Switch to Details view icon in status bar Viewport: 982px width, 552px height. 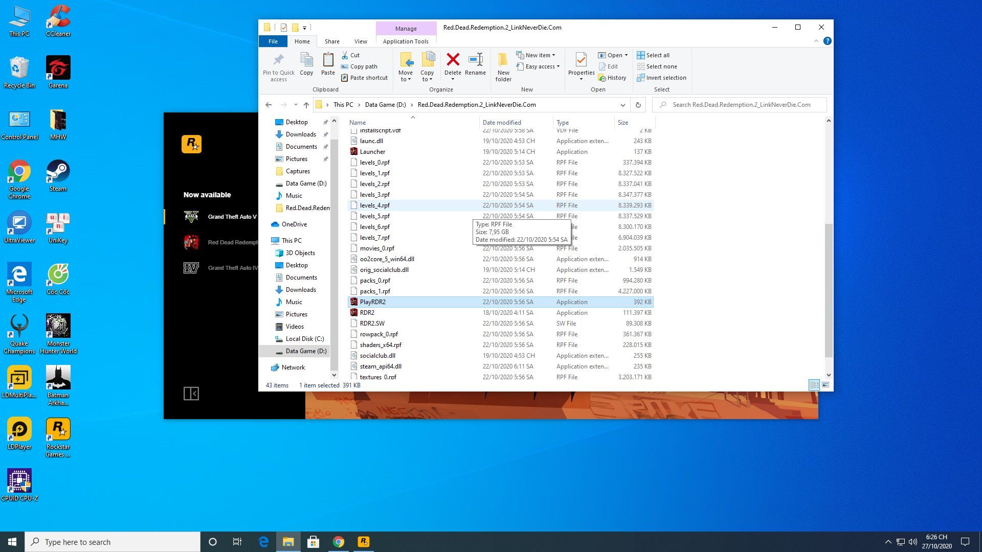pos(814,385)
